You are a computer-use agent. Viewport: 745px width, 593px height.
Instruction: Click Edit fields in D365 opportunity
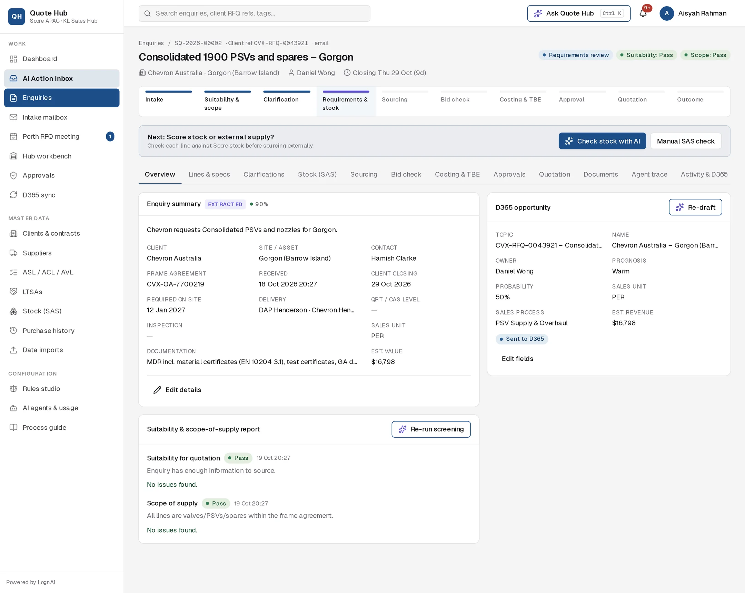point(517,359)
